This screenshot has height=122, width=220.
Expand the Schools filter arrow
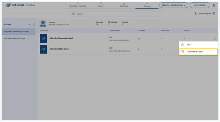tap(29, 24)
